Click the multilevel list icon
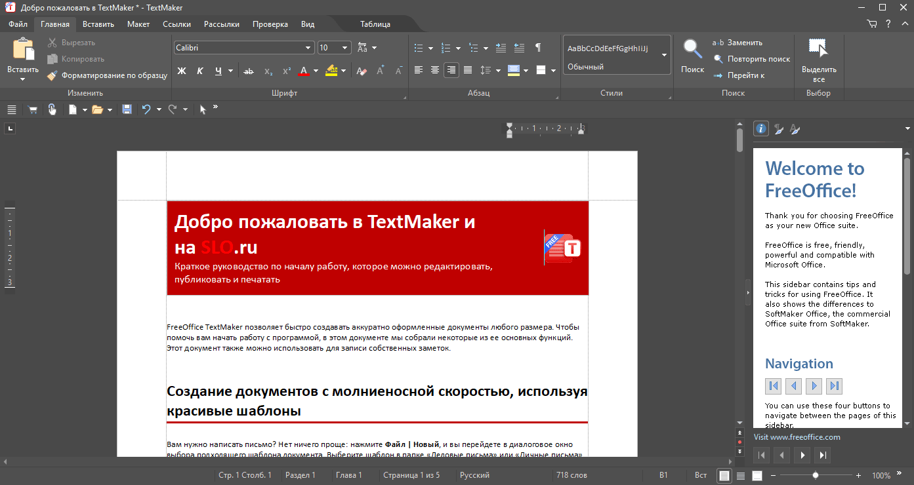Viewport: 914px width, 485px height. 474,48
